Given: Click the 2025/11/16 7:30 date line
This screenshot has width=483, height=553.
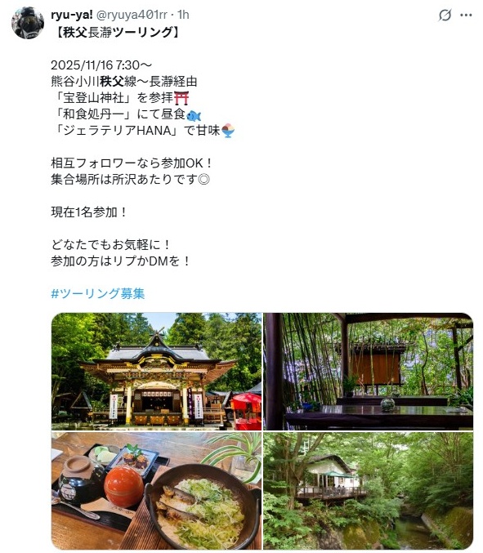Looking at the screenshot, I should (101, 65).
